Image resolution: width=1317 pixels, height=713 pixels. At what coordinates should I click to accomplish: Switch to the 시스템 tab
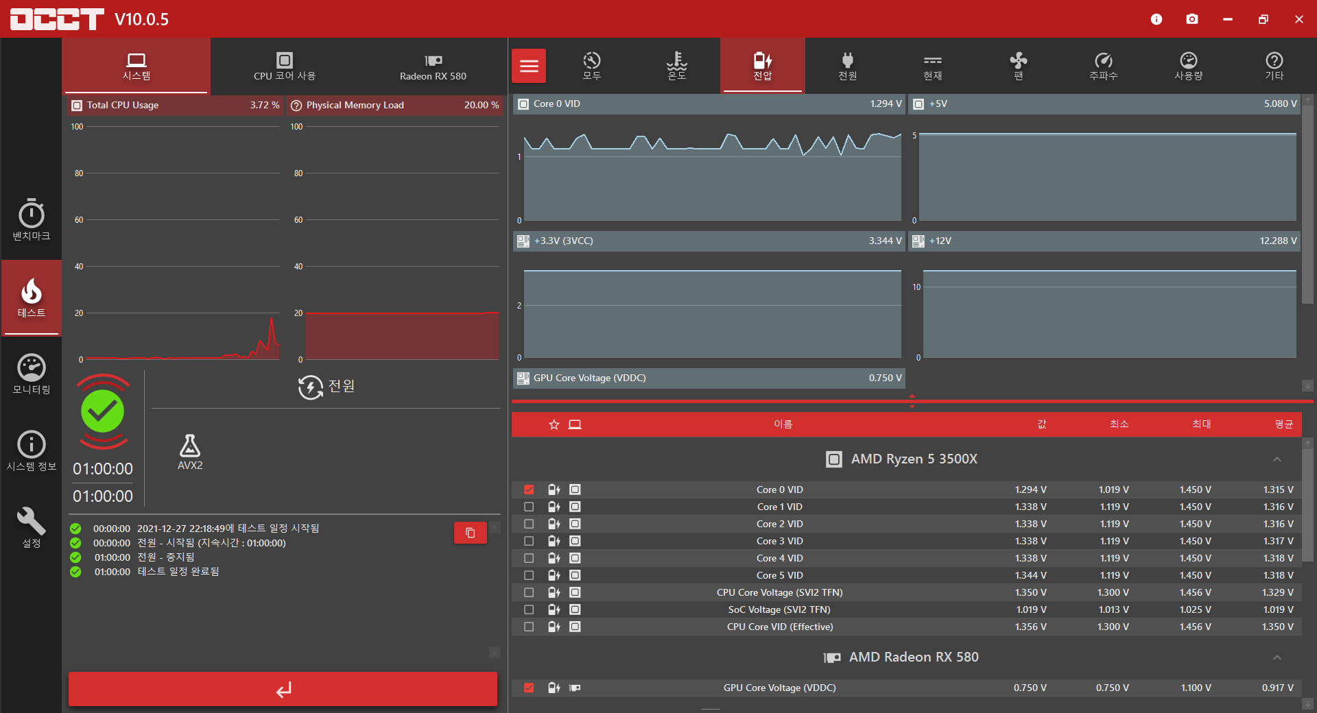[x=136, y=66]
